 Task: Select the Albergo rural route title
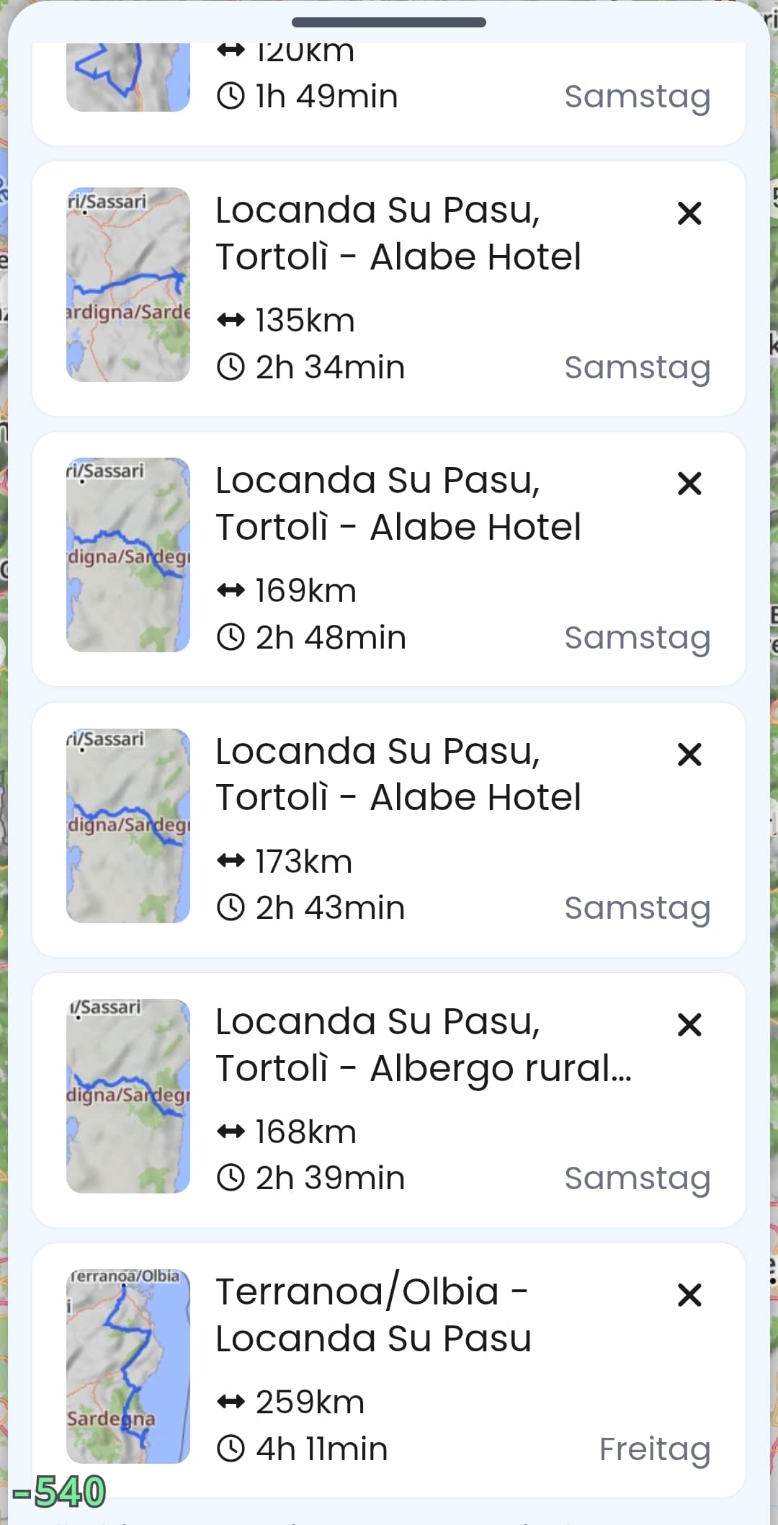pos(424,1044)
